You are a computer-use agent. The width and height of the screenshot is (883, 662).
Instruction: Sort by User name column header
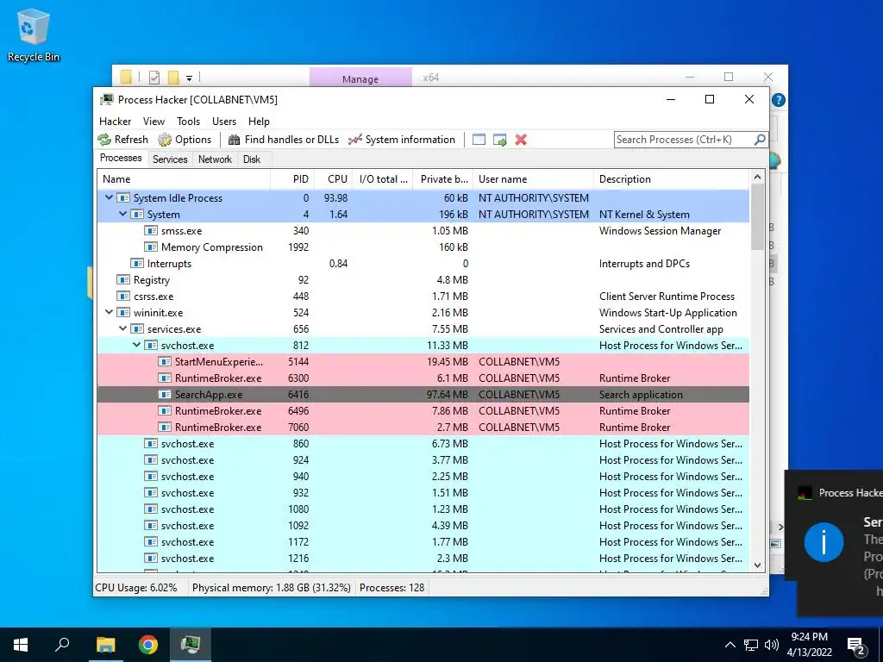pos(533,179)
